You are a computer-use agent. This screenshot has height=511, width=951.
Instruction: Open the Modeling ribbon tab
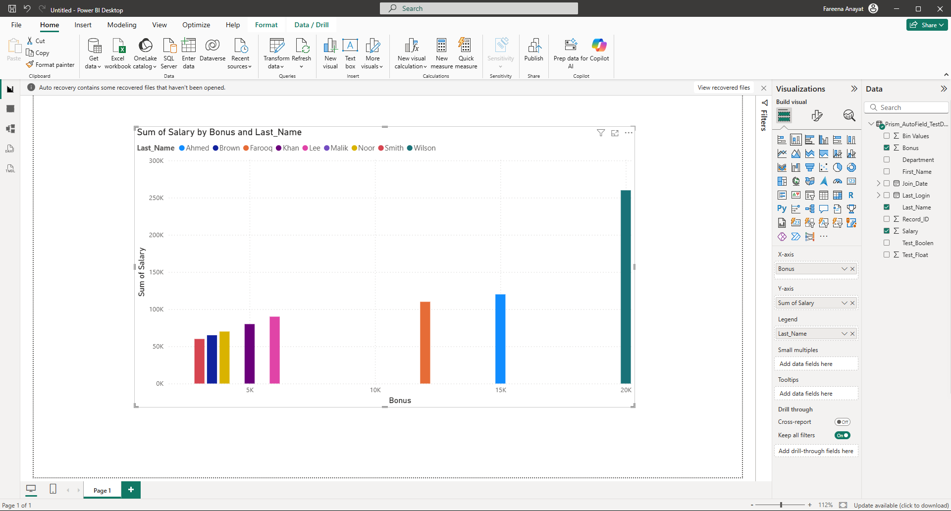122,25
